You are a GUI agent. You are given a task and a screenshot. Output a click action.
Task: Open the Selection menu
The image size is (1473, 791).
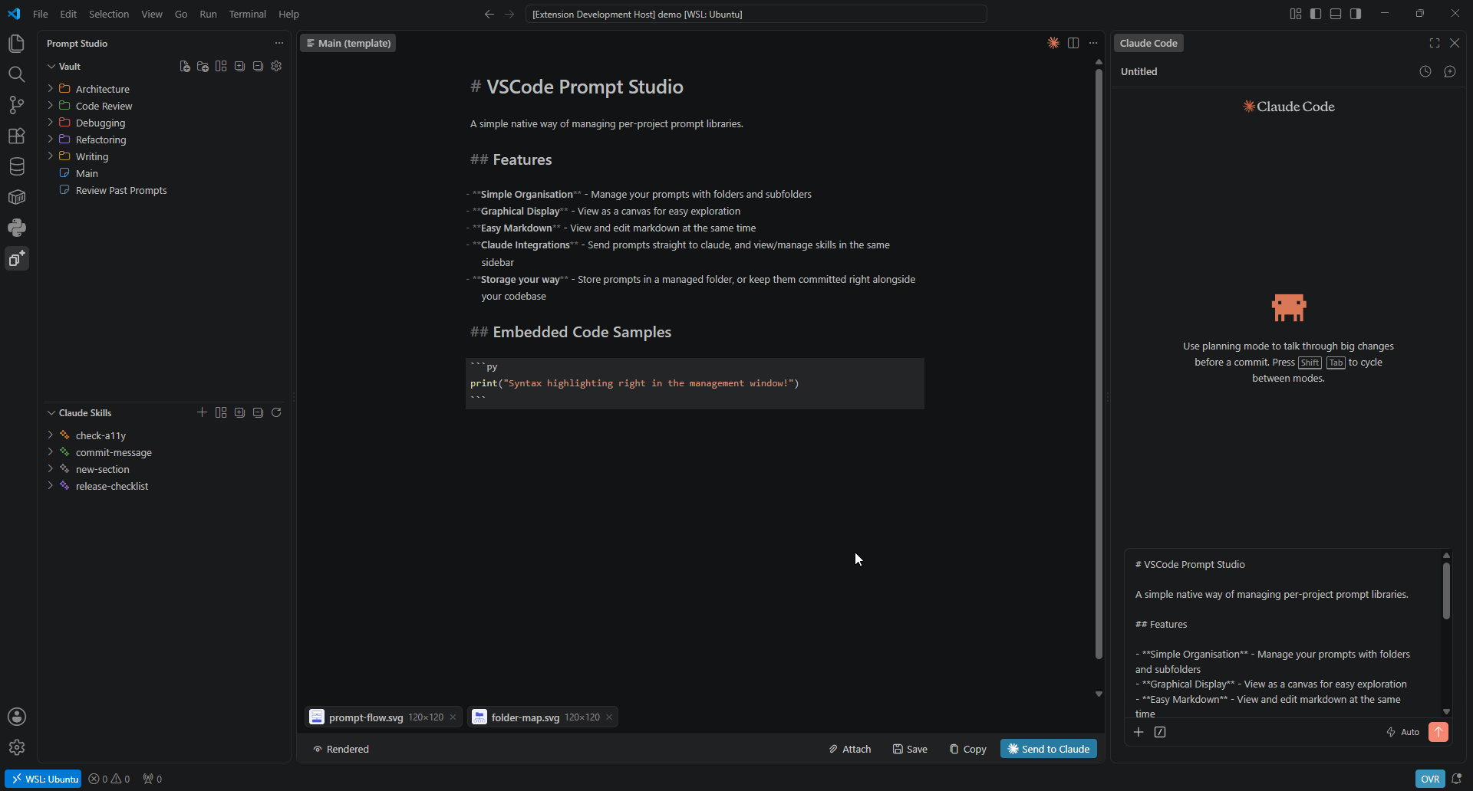pyautogui.click(x=109, y=14)
